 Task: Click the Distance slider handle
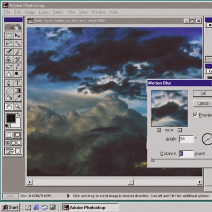pos(153,160)
